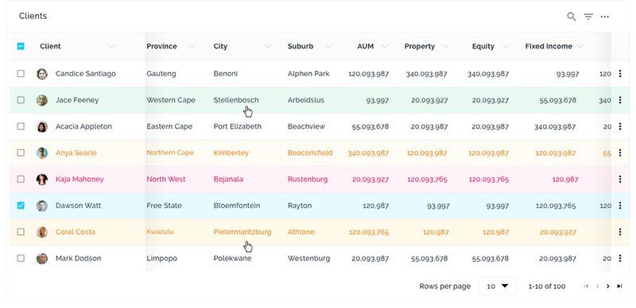Go to the next page arrow
This screenshot has width=636, height=308.
(x=607, y=286)
